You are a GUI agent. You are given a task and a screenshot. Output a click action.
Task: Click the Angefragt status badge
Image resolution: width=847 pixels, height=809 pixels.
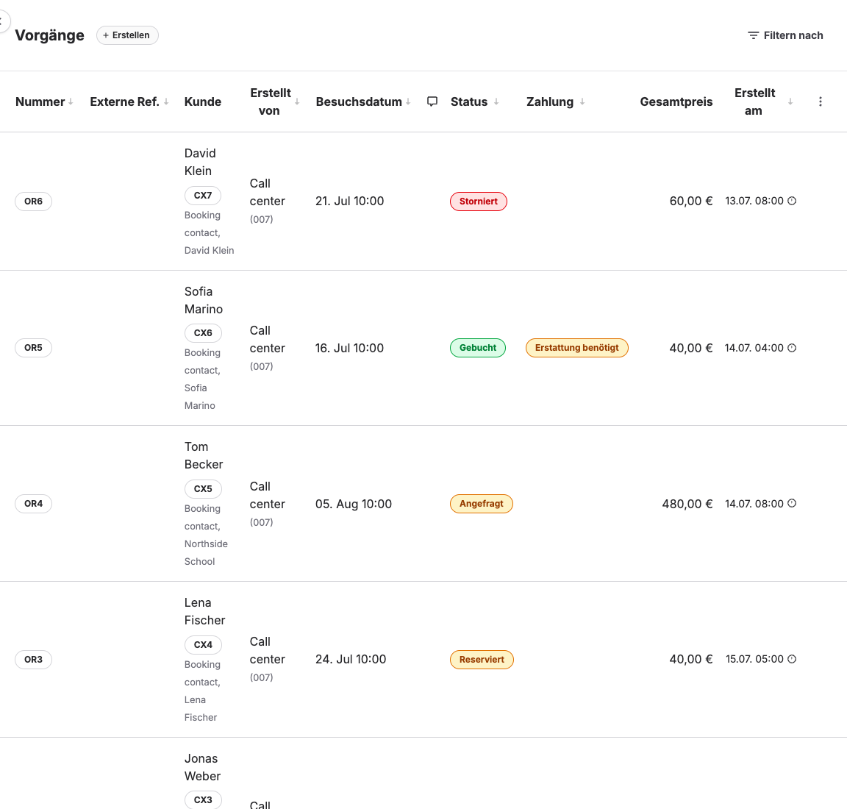482,504
